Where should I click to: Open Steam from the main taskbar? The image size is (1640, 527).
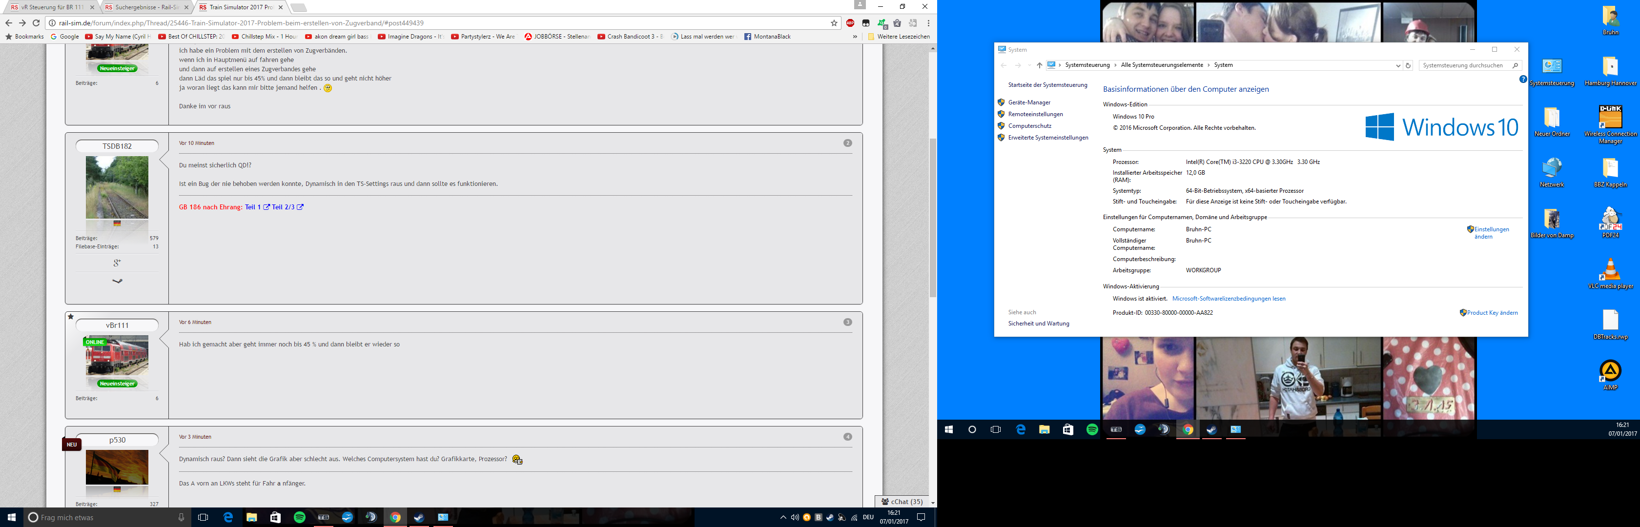coord(419,517)
